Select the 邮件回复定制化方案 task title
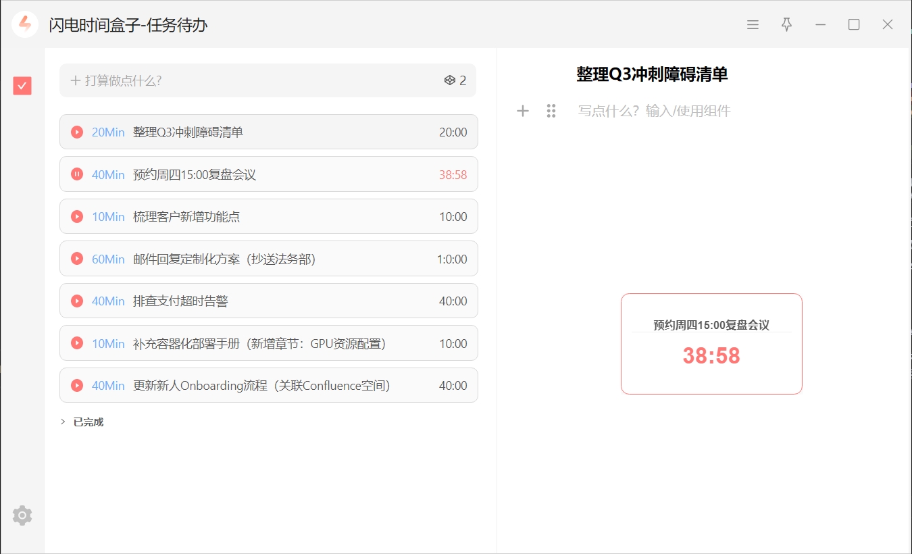Screen dimensions: 912x554 click(224, 259)
